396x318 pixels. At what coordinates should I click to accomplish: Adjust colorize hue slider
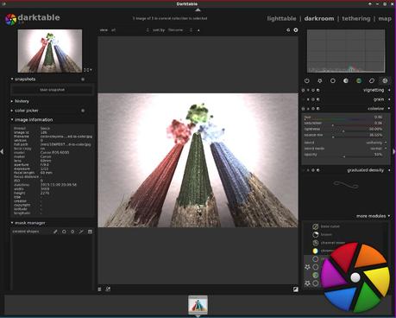click(x=343, y=118)
